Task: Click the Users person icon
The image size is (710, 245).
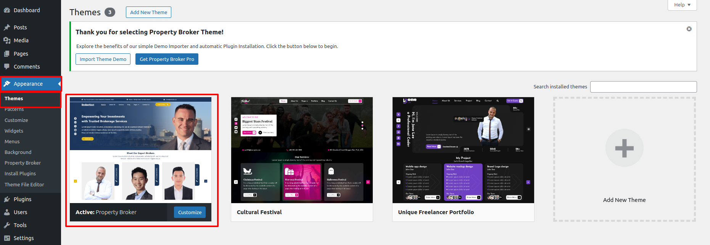Action: click(7, 212)
